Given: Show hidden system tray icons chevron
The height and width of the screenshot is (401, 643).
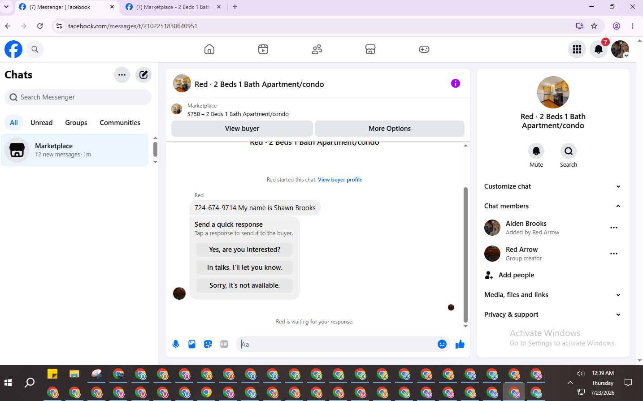Looking at the screenshot, I should pos(570,383).
